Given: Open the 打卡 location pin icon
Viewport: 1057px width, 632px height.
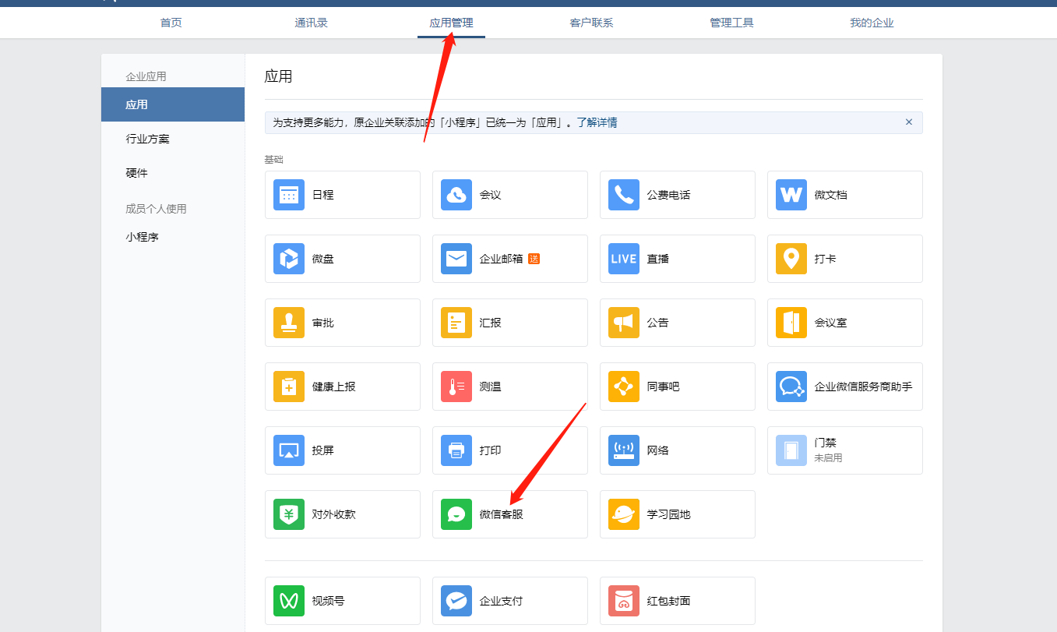Looking at the screenshot, I should [x=791, y=259].
